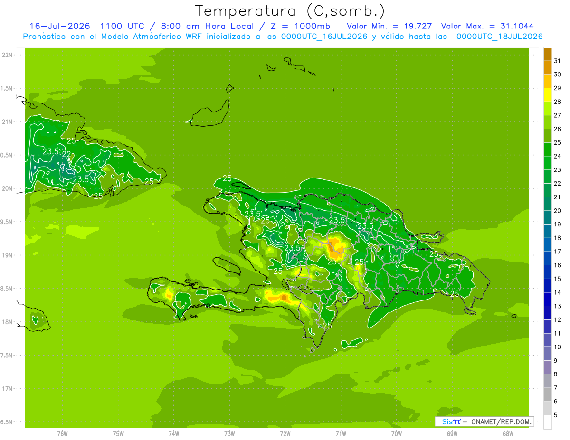This screenshot has width=570, height=440.
Task: Click the "Temperatura (C,somb.)" map title
Action: [x=290, y=11]
